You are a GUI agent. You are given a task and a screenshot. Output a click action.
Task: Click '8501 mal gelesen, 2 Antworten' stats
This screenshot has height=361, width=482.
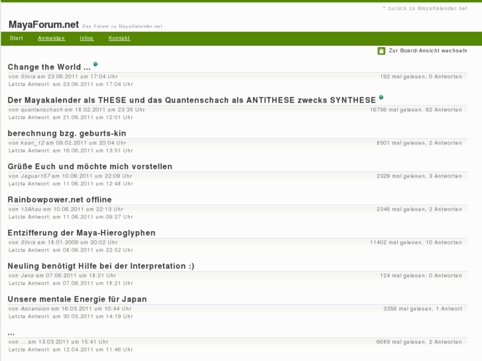point(419,143)
